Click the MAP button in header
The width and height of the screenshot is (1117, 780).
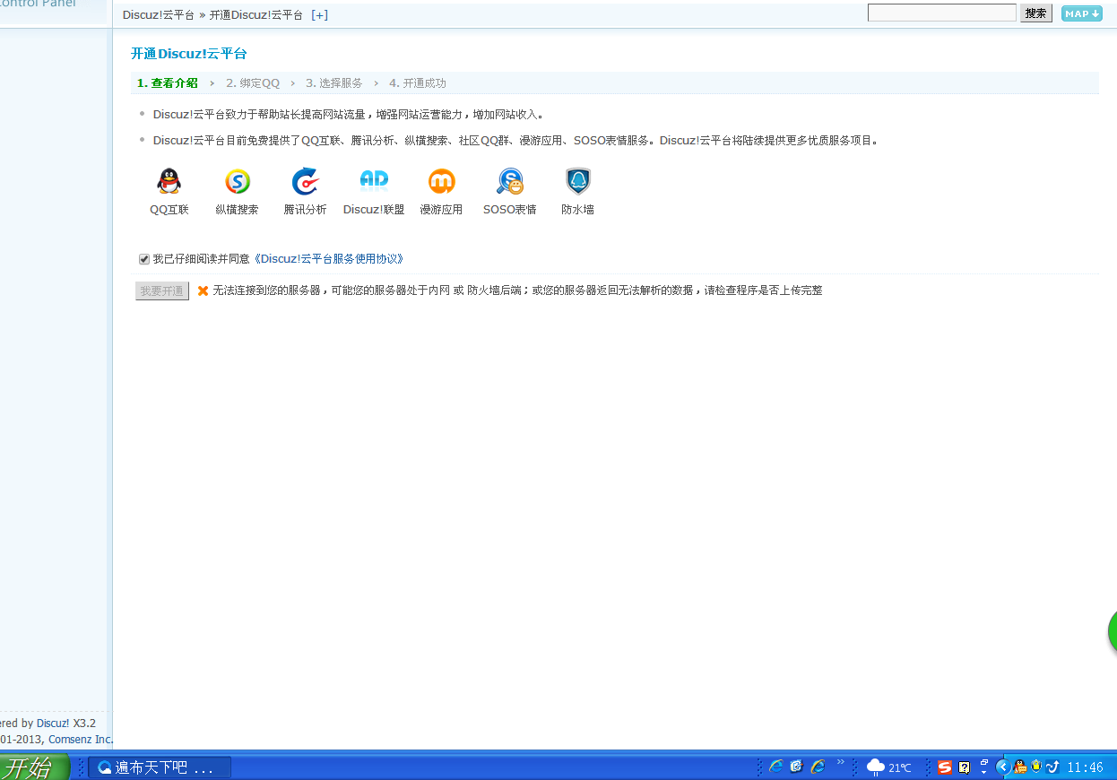pos(1081,13)
